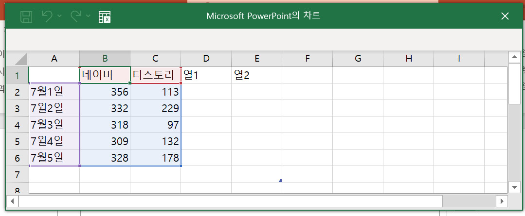This screenshot has height=216, width=525.
Task: Click the vertical scrollbar up arrow
Action: pyautogui.click(x=514, y=57)
